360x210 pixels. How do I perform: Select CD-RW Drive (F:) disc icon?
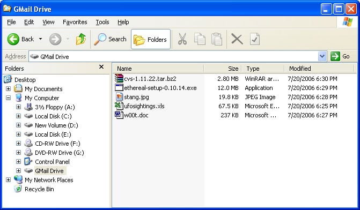[x=28, y=143]
